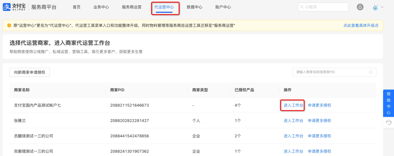Click the 已授权产品 column header
This screenshot has height=156, width=394.
tap(244, 90)
